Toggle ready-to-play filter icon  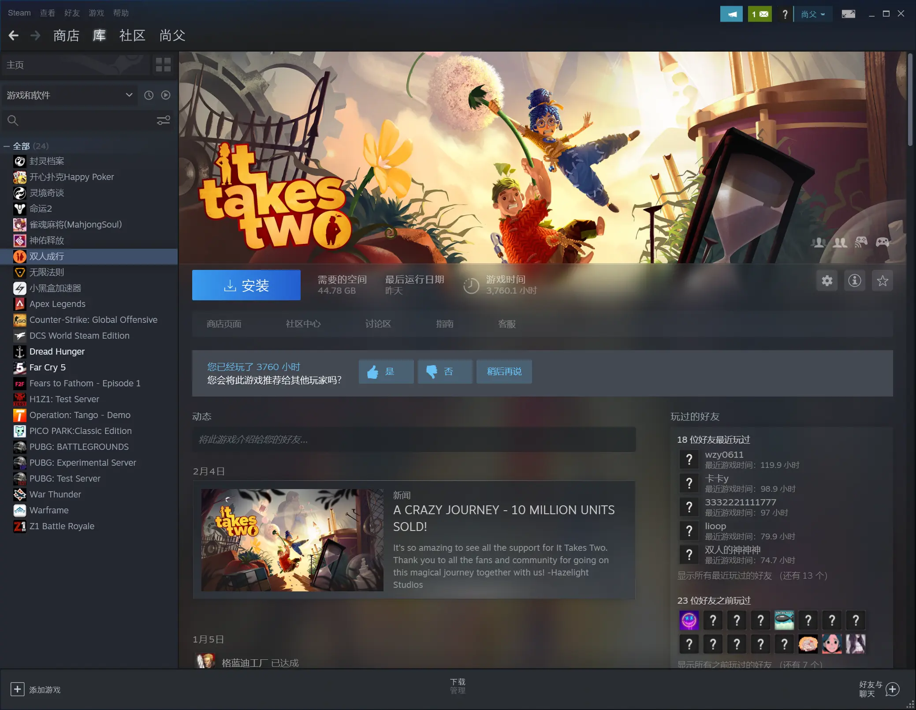coord(166,95)
